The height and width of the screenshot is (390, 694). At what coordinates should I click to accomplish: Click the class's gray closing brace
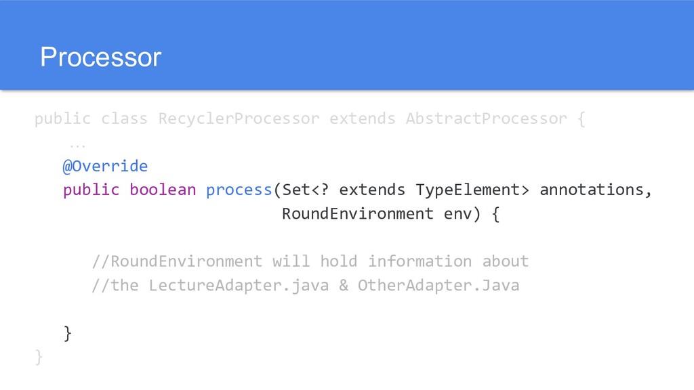38,356
